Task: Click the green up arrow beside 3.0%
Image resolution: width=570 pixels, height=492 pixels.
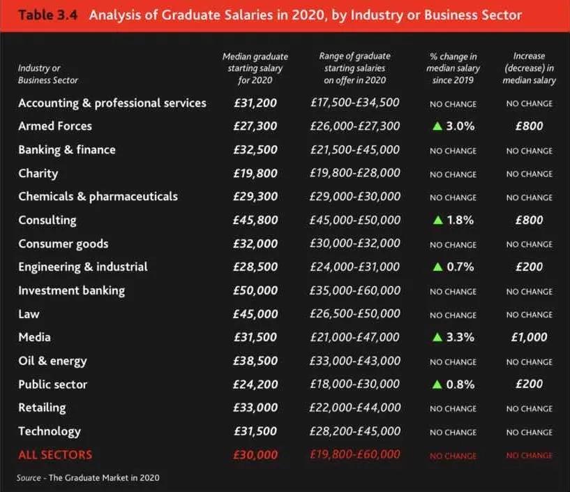Action: click(x=437, y=126)
